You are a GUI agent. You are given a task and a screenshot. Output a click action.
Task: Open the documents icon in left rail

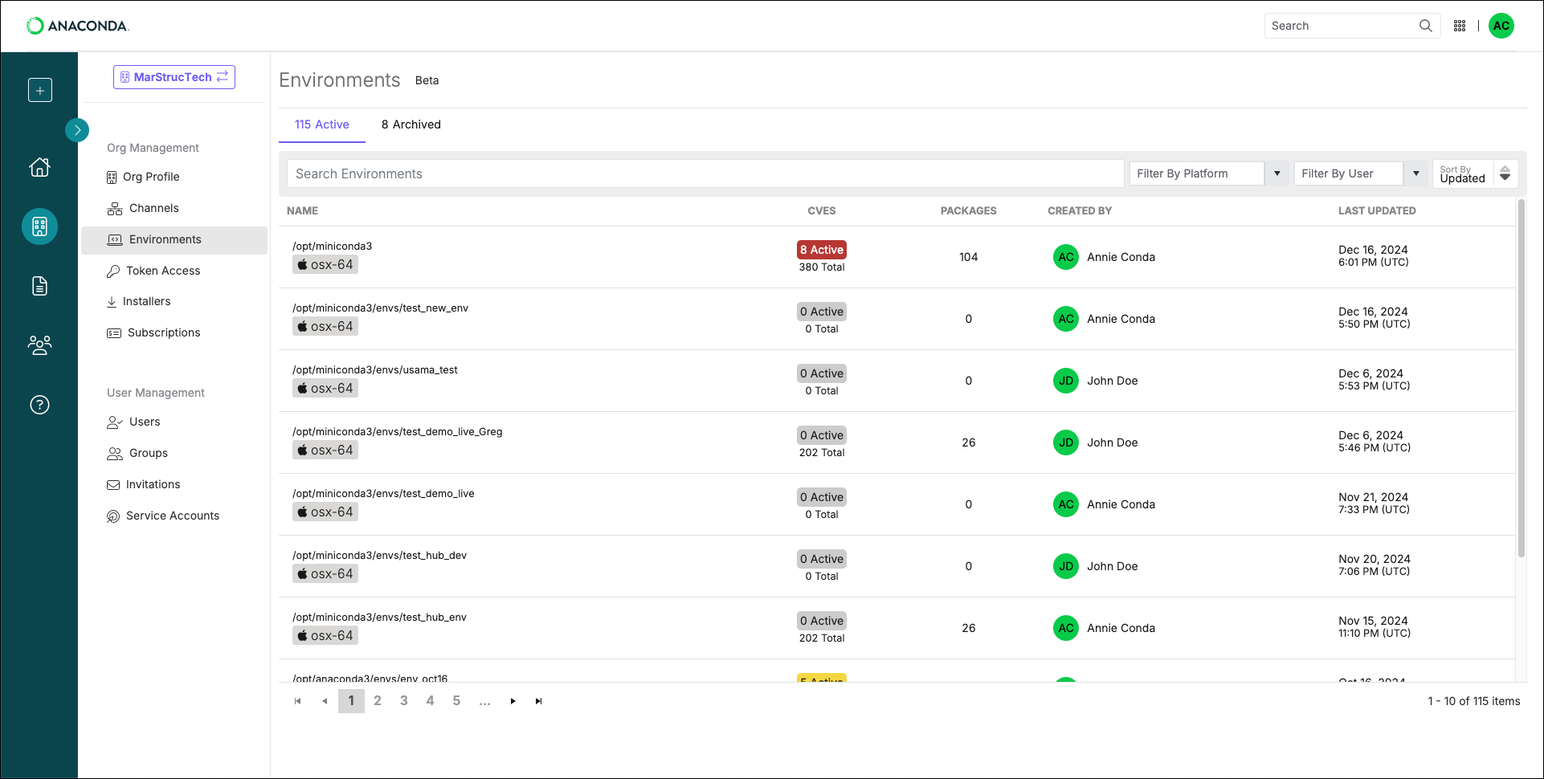40,286
